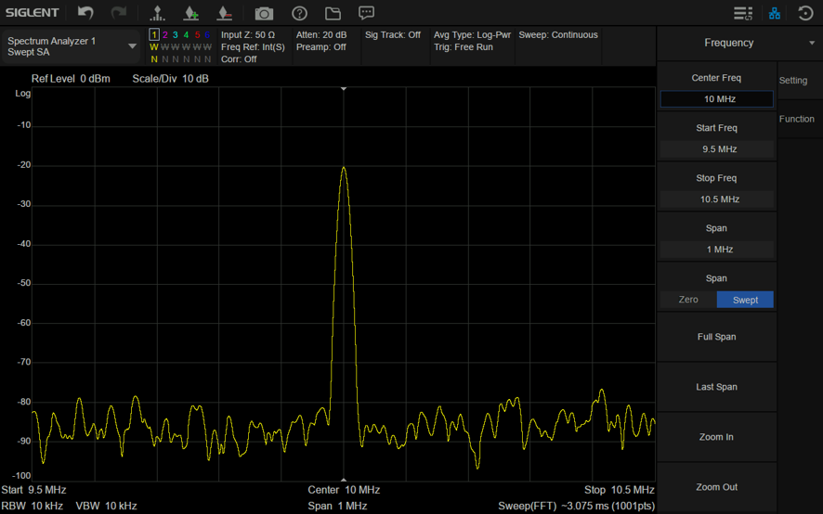Open Spectrum Analyzer 1 Swept SA dropdown
The width and height of the screenshot is (823, 514).
point(72,46)
